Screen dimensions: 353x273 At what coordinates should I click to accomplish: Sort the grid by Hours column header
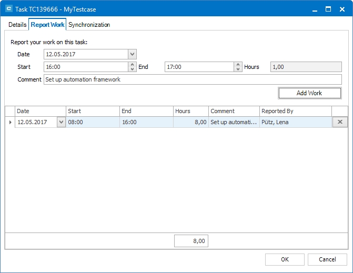pos(190,111)
